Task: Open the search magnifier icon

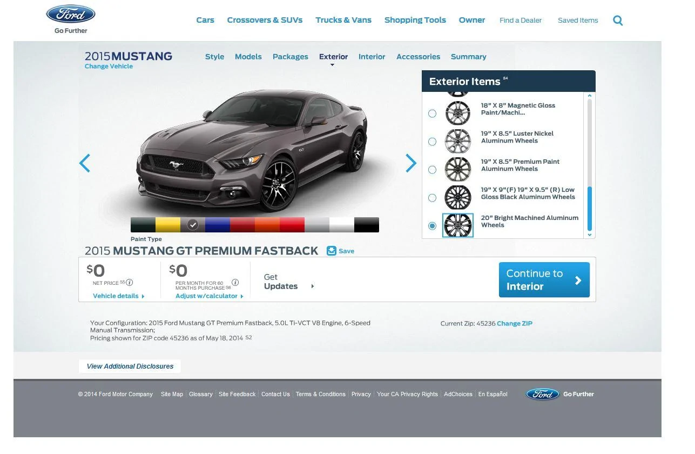Action: [x=618, y=21]
